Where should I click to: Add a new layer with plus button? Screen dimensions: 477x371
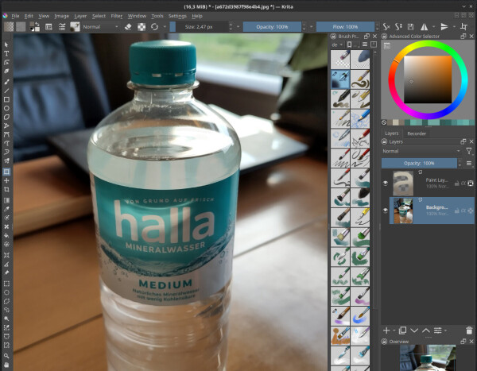(x=386, y=330)
